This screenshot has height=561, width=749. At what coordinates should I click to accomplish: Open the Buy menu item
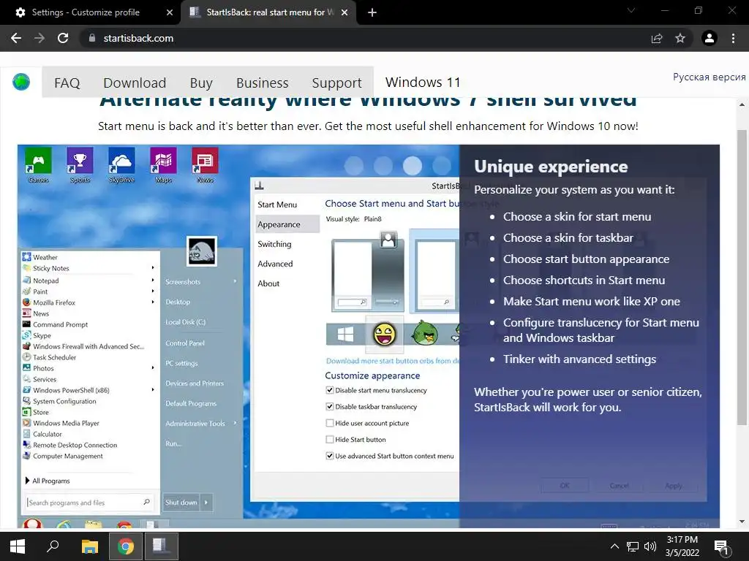coord(201,83)
